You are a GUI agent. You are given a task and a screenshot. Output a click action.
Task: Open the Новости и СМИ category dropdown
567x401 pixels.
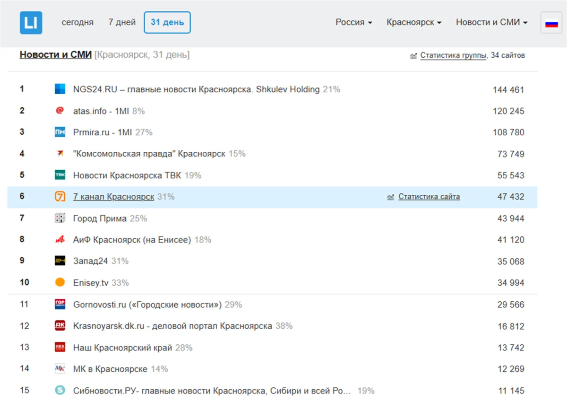492,22
